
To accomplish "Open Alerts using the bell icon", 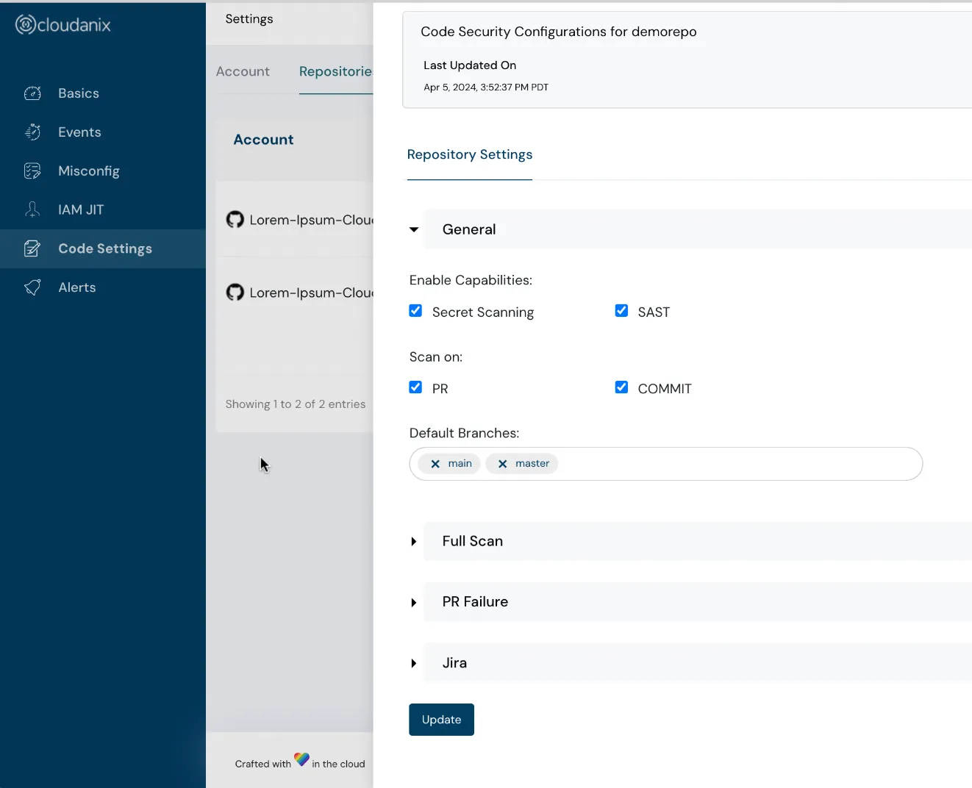I will (32, 287).
